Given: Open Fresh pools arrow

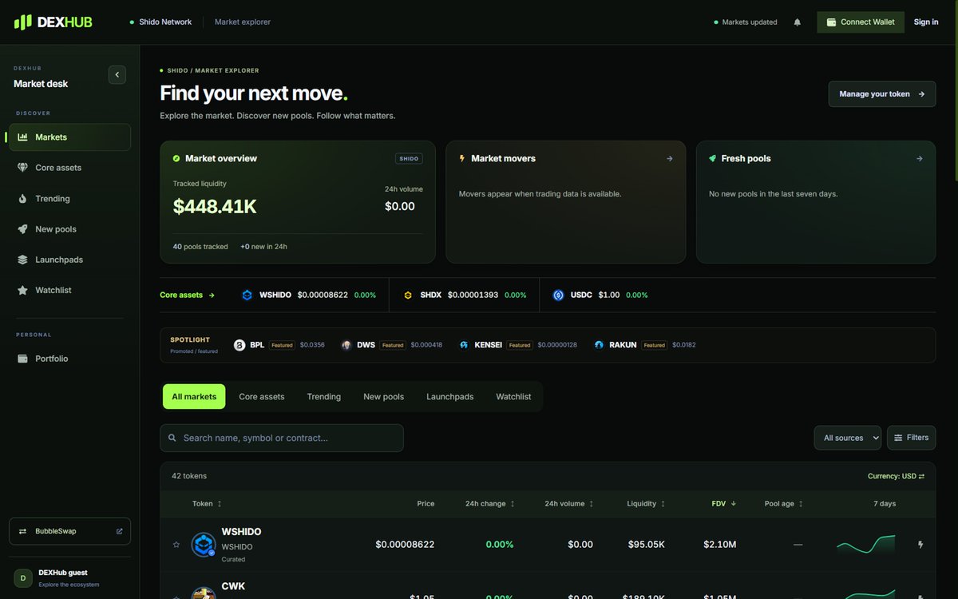Looking at the screenshot, I should 920,159.
